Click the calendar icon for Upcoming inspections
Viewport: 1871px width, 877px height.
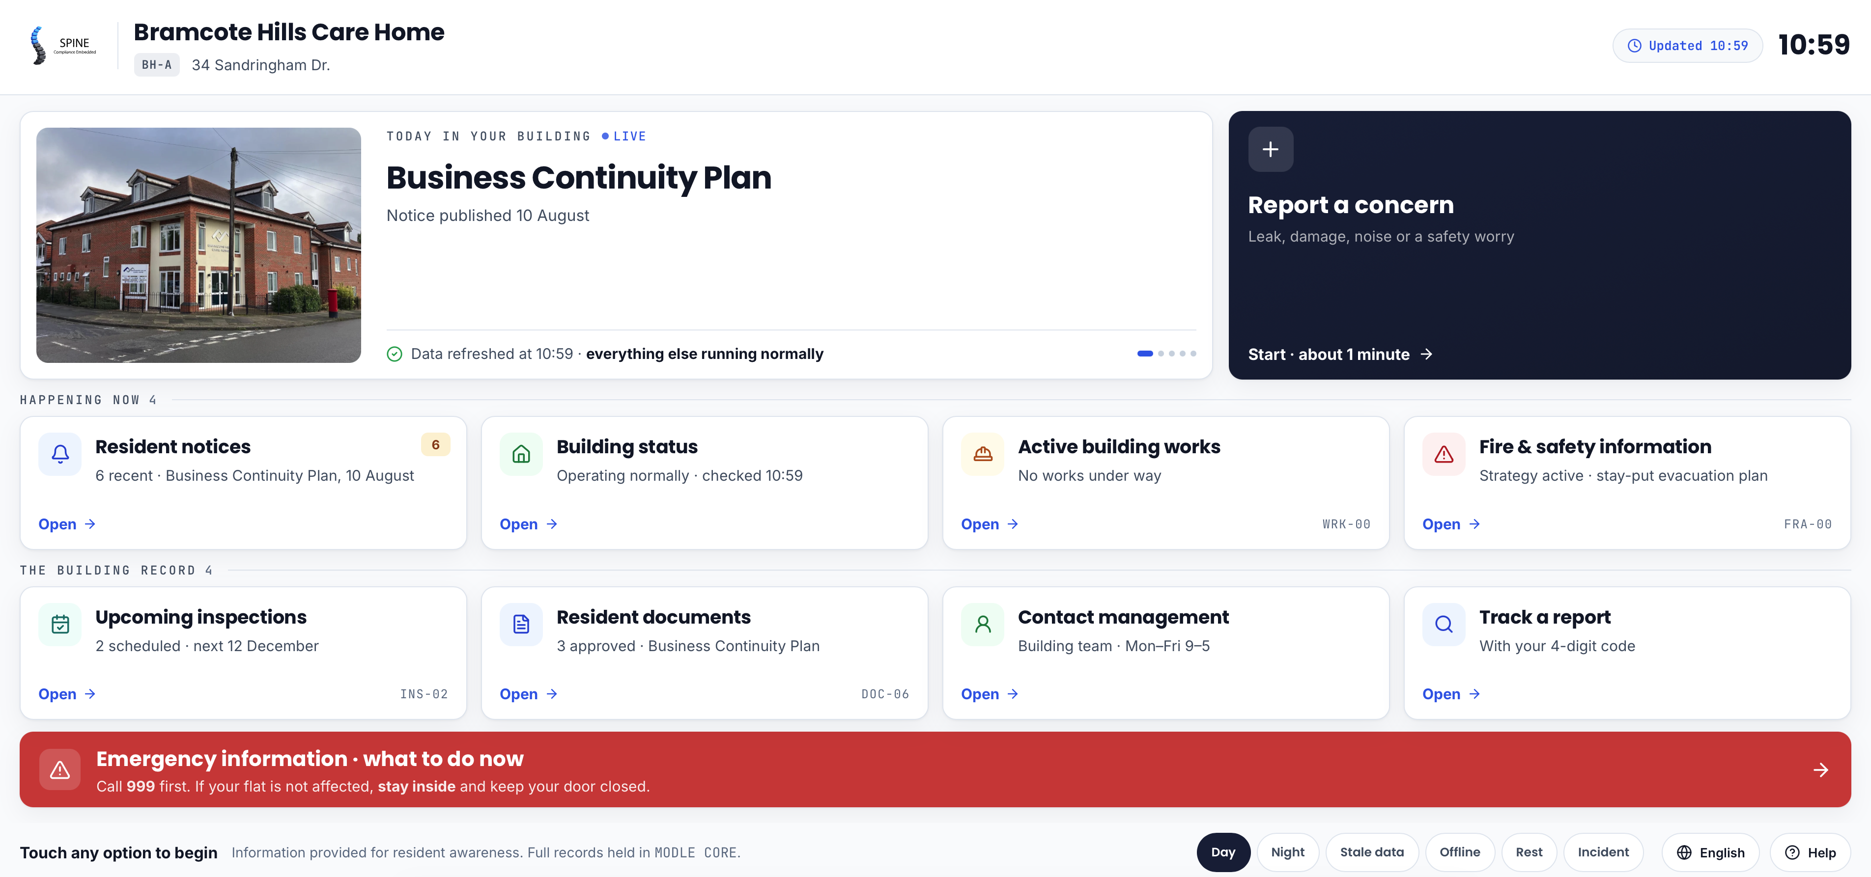tap(60, 624)
